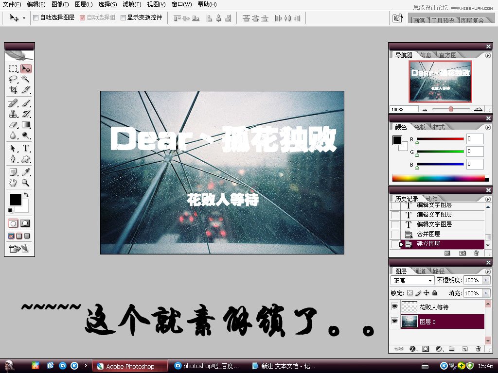Image resolution: width=498 pixels, height=373 pixels.
Task: Select the Eyedropper tool
Action: click(26, 172)
